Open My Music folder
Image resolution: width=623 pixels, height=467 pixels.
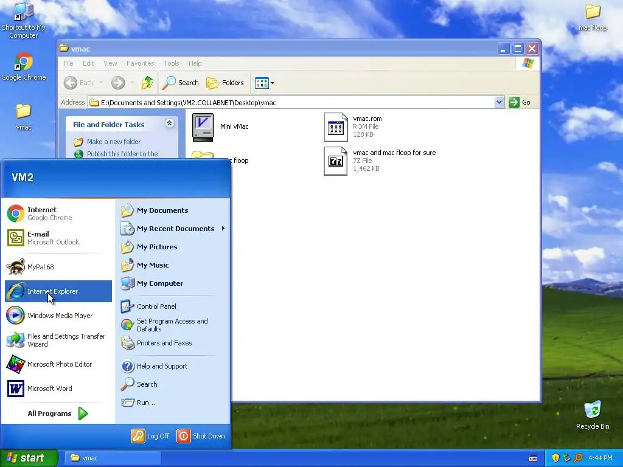(x=172, y=265)
